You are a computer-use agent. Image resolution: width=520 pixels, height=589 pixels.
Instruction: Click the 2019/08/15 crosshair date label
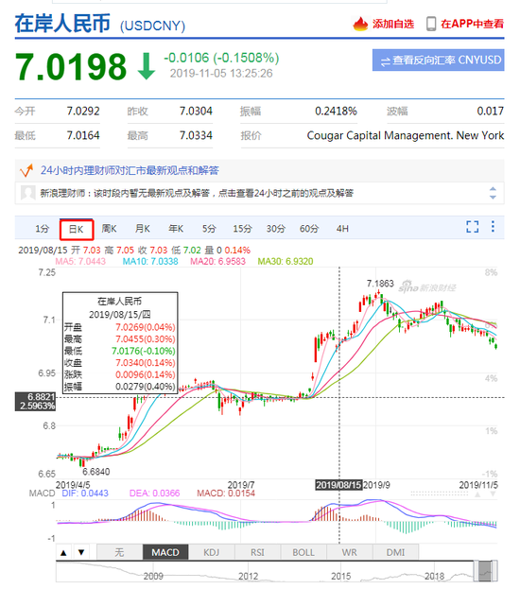[x=338, y=485]
